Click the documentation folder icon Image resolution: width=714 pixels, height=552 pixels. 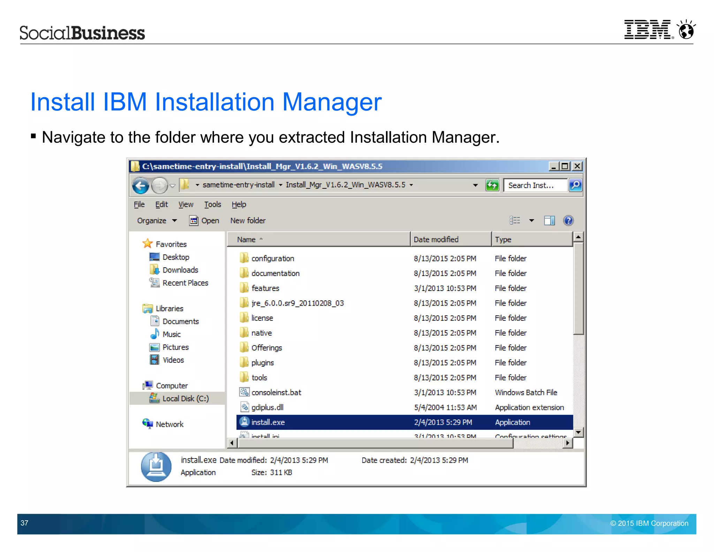pos(244,273)
